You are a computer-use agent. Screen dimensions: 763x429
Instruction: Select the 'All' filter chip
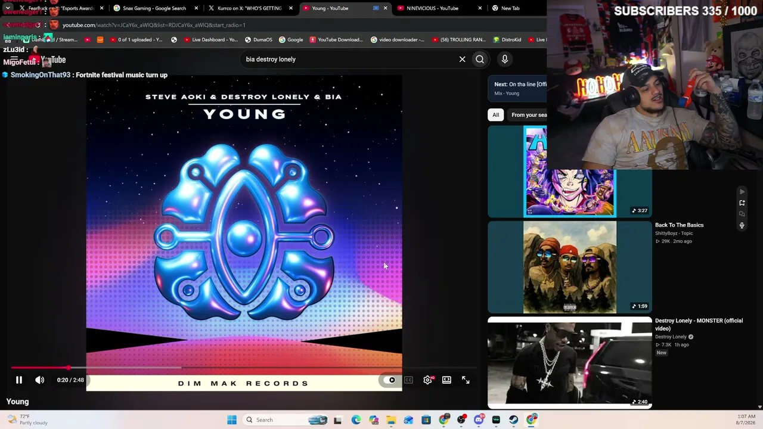pos(495,115)
